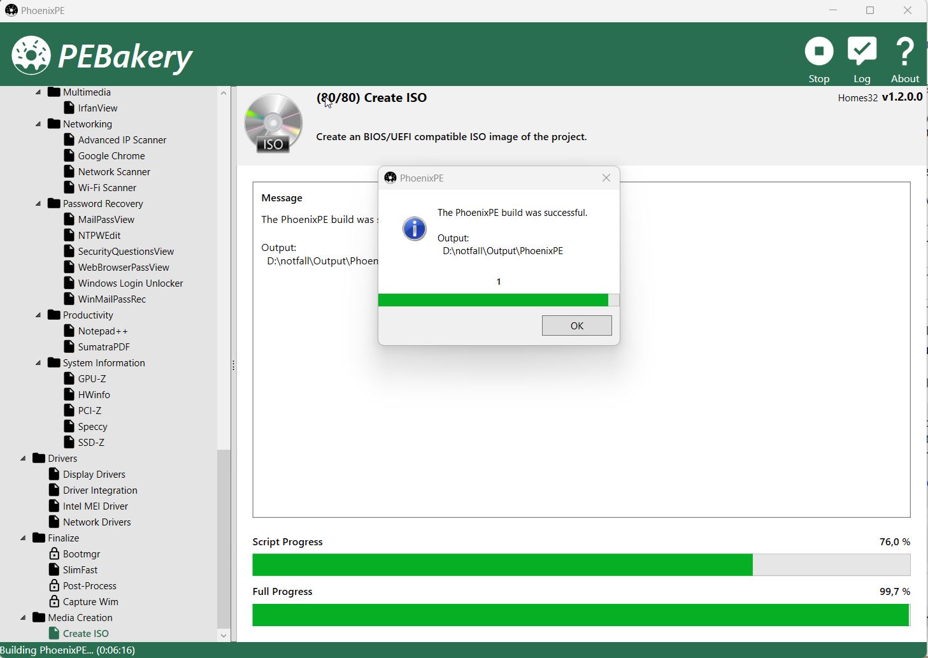This screenshot has height=658, width=928.
Task: Click the Google Chrome script file icon
Action: (x=69, y=155)
